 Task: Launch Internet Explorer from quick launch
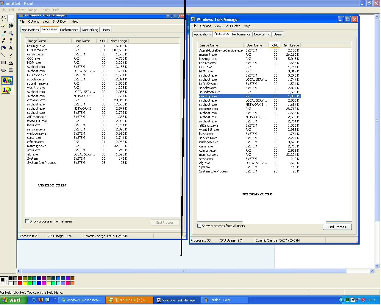[34, 300]
